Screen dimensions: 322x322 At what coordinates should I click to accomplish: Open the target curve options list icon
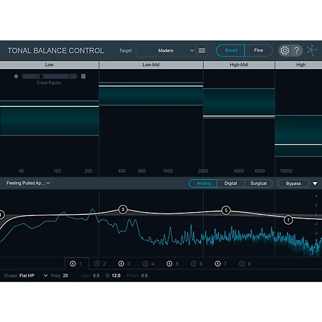(x=202, y=50)
